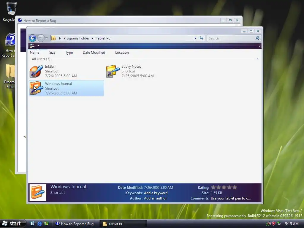
Task: Click the first quick launch icon
Action: click(33, 224)
